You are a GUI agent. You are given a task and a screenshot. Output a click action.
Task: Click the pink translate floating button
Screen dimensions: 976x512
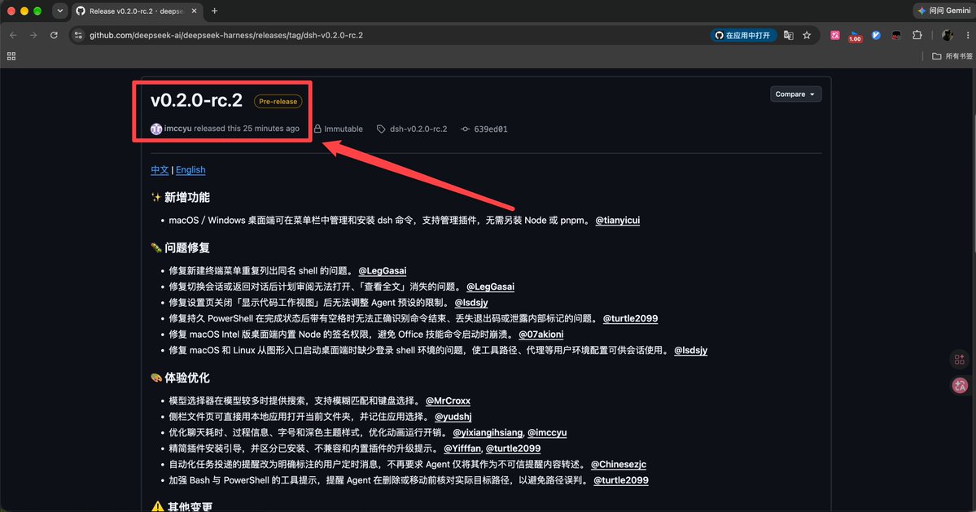[960, 386]
